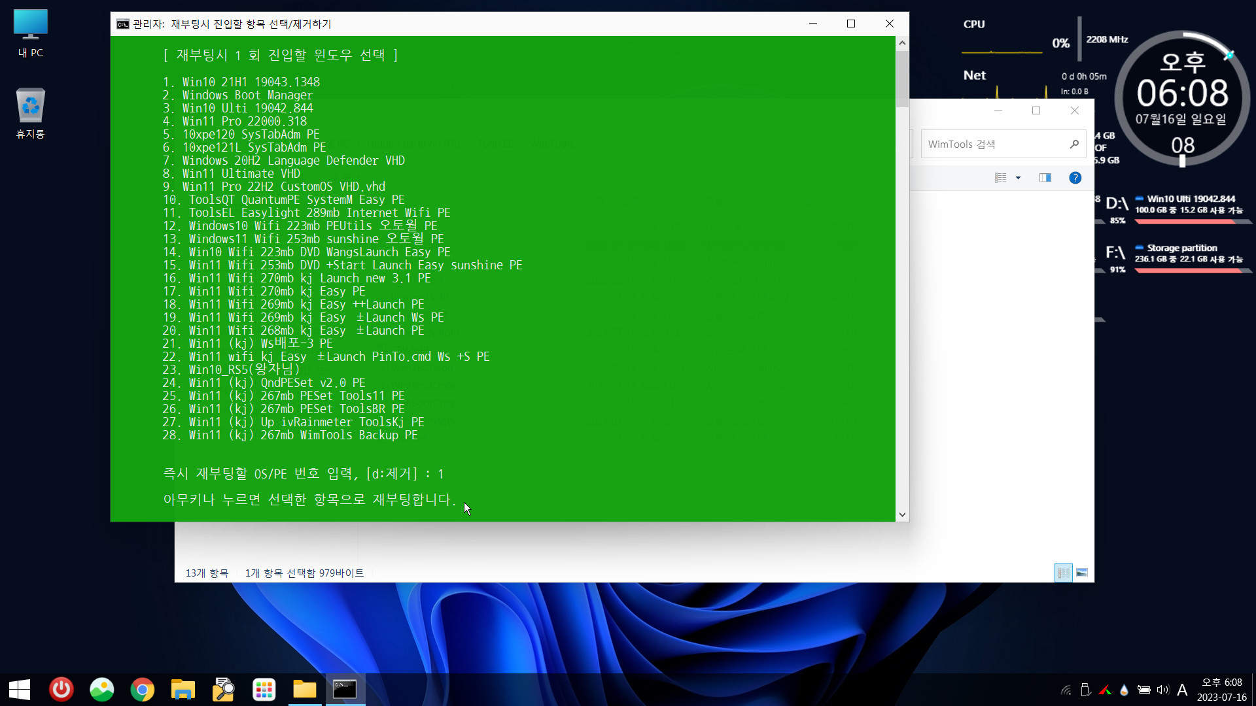
Task: Click line 1 Win10 21H1 19043.1348
Action: pyautogui.click(x=241, y=82)
